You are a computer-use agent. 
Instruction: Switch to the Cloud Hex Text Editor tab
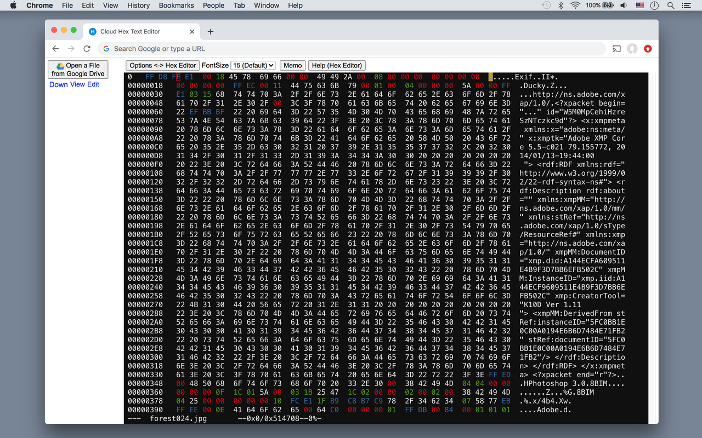tap(137, 31)
